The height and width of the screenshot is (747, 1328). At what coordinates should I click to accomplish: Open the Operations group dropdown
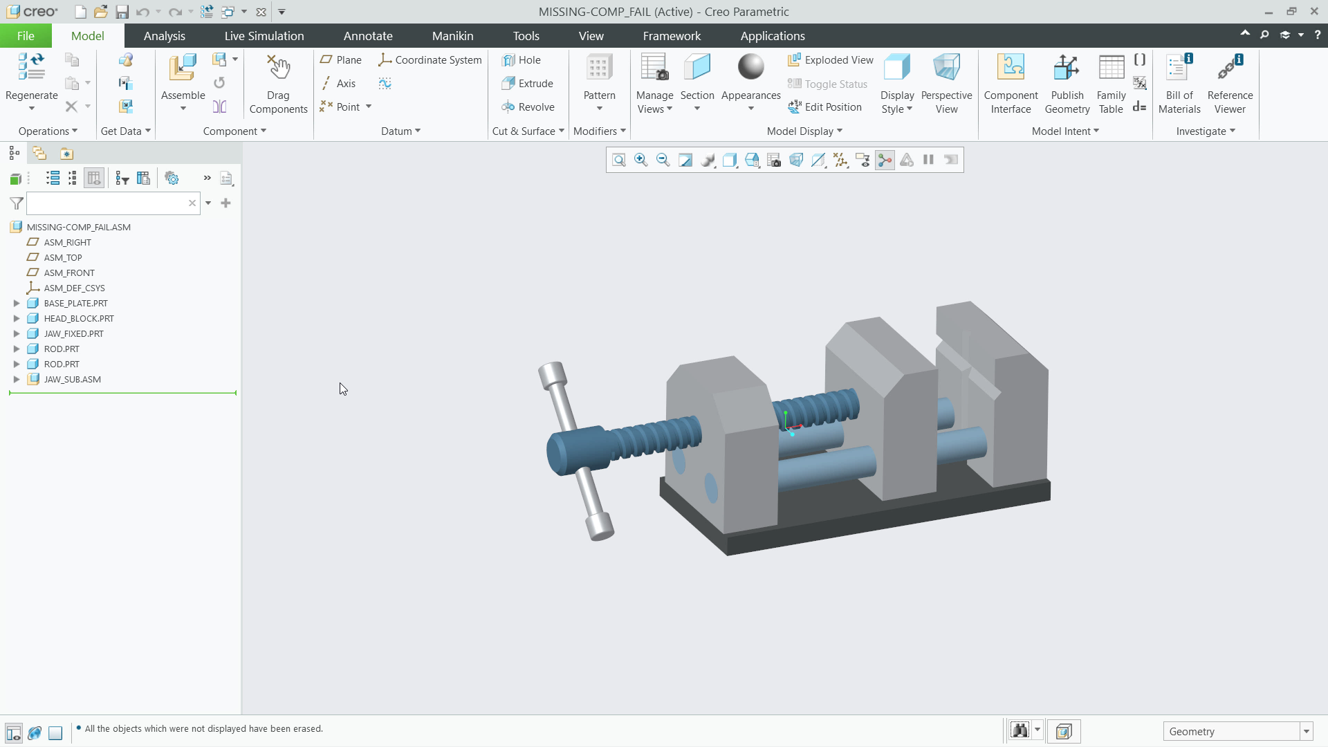(48, 131)
